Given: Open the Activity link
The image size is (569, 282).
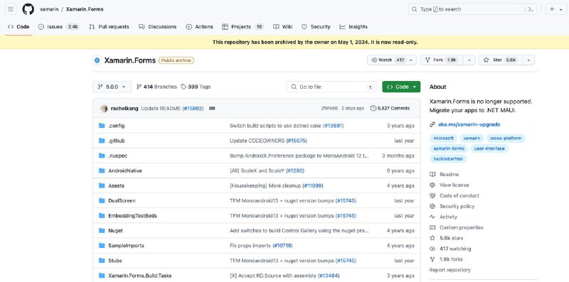Looking at the screenshot, I should (x=443, y=217).
